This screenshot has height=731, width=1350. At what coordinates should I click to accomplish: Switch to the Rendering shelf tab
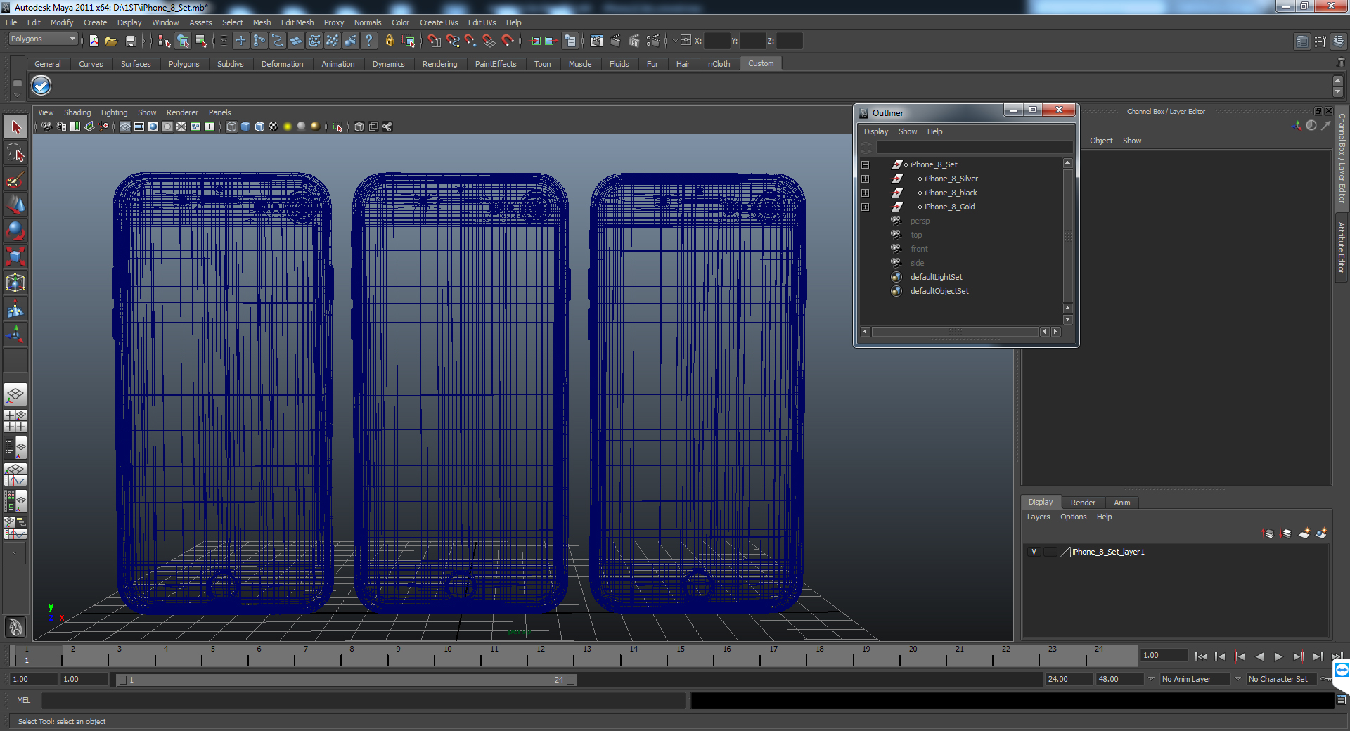click(x=439, y=64)
